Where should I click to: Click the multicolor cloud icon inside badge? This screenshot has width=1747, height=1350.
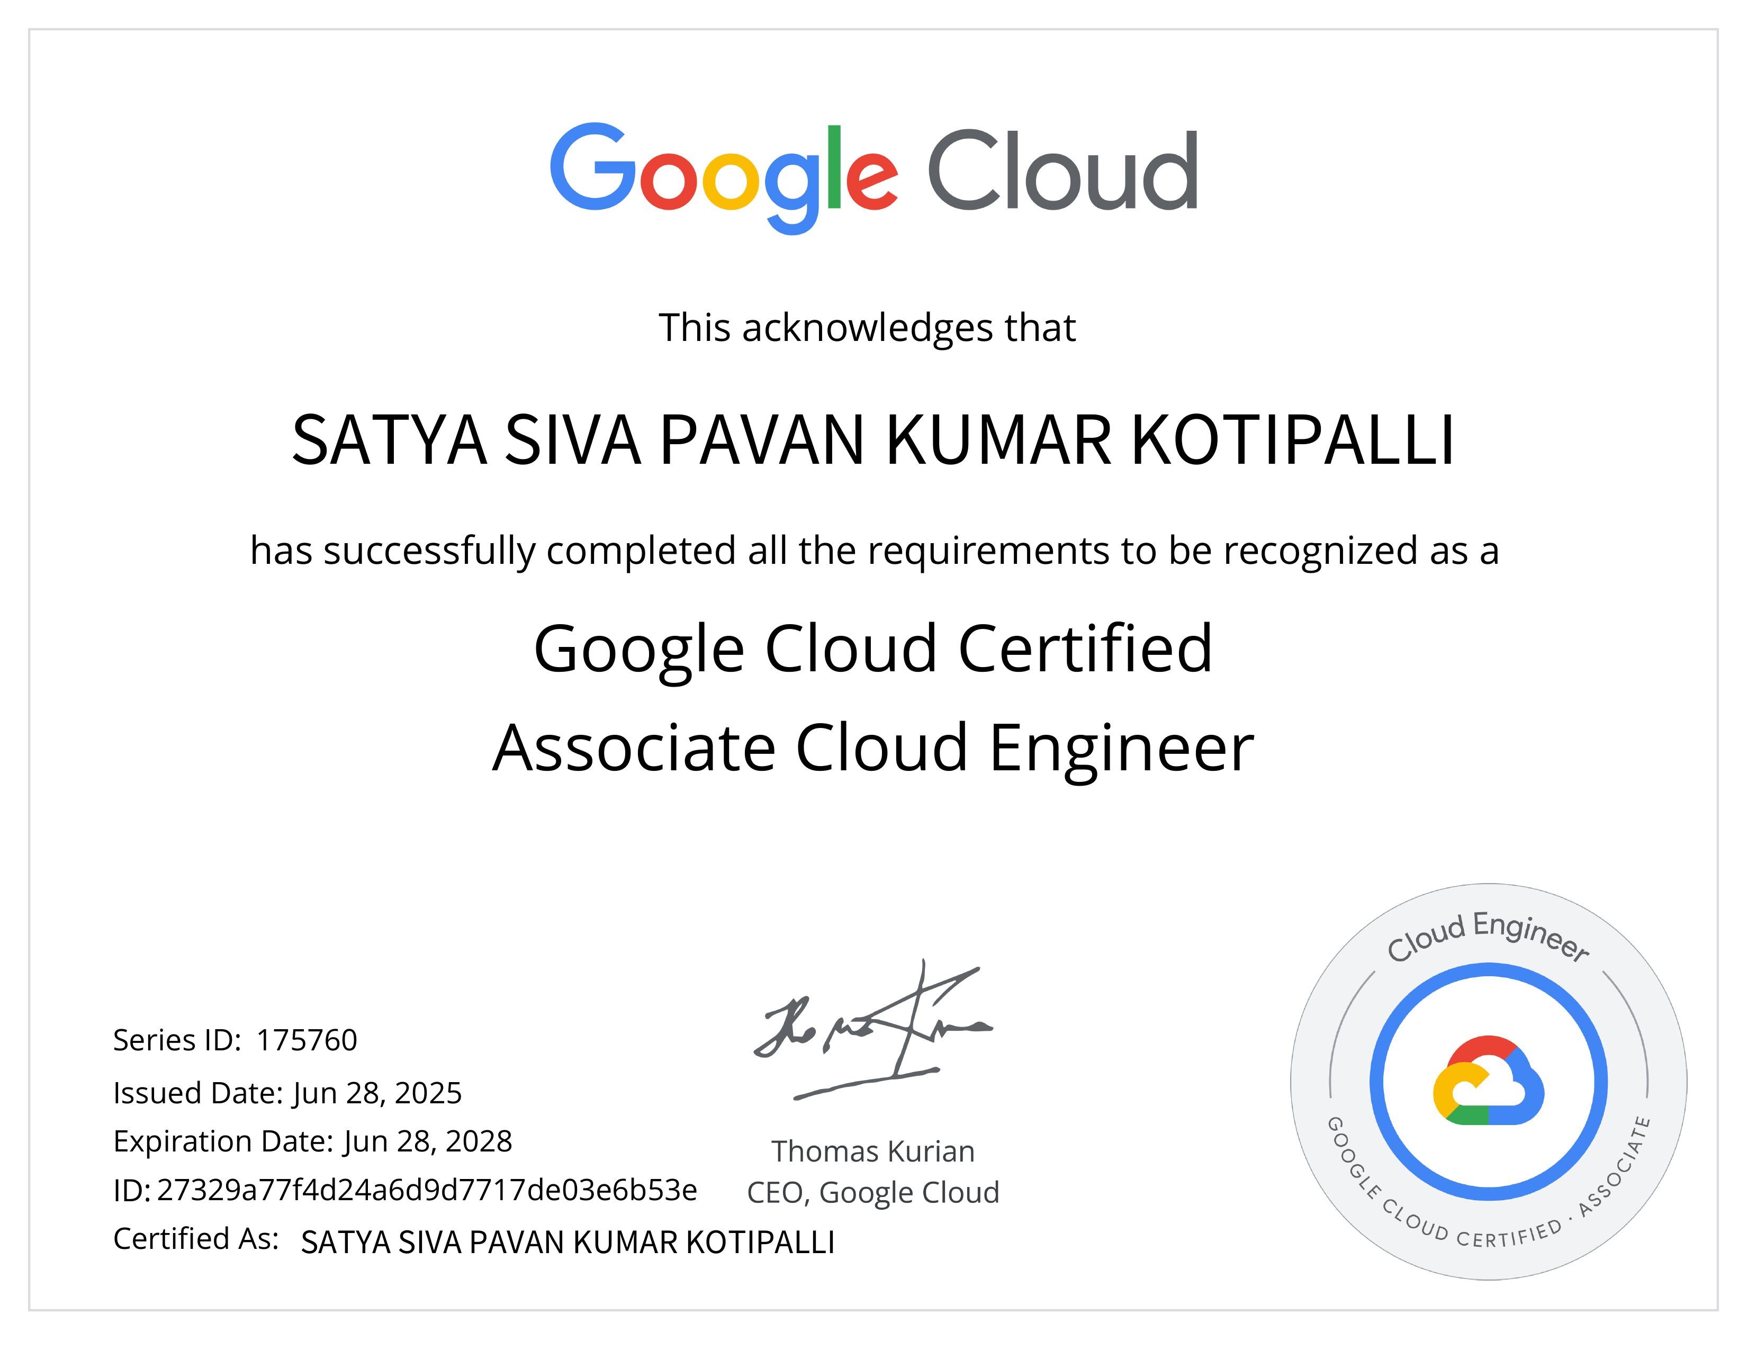click(1488, 1081)
